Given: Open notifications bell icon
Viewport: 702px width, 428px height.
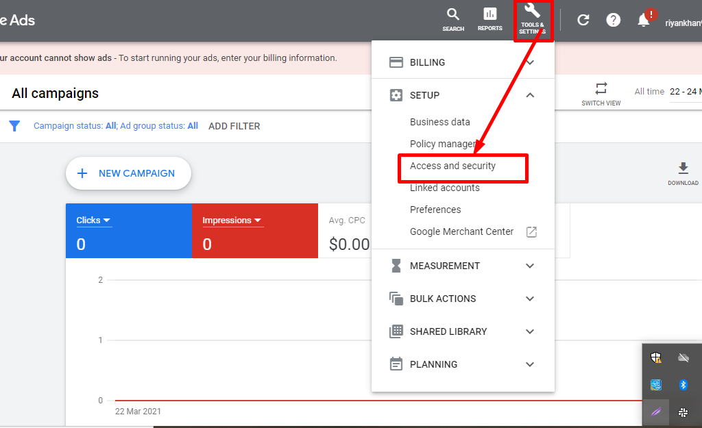Looking at the screenshot, I should tap(644, 20).
